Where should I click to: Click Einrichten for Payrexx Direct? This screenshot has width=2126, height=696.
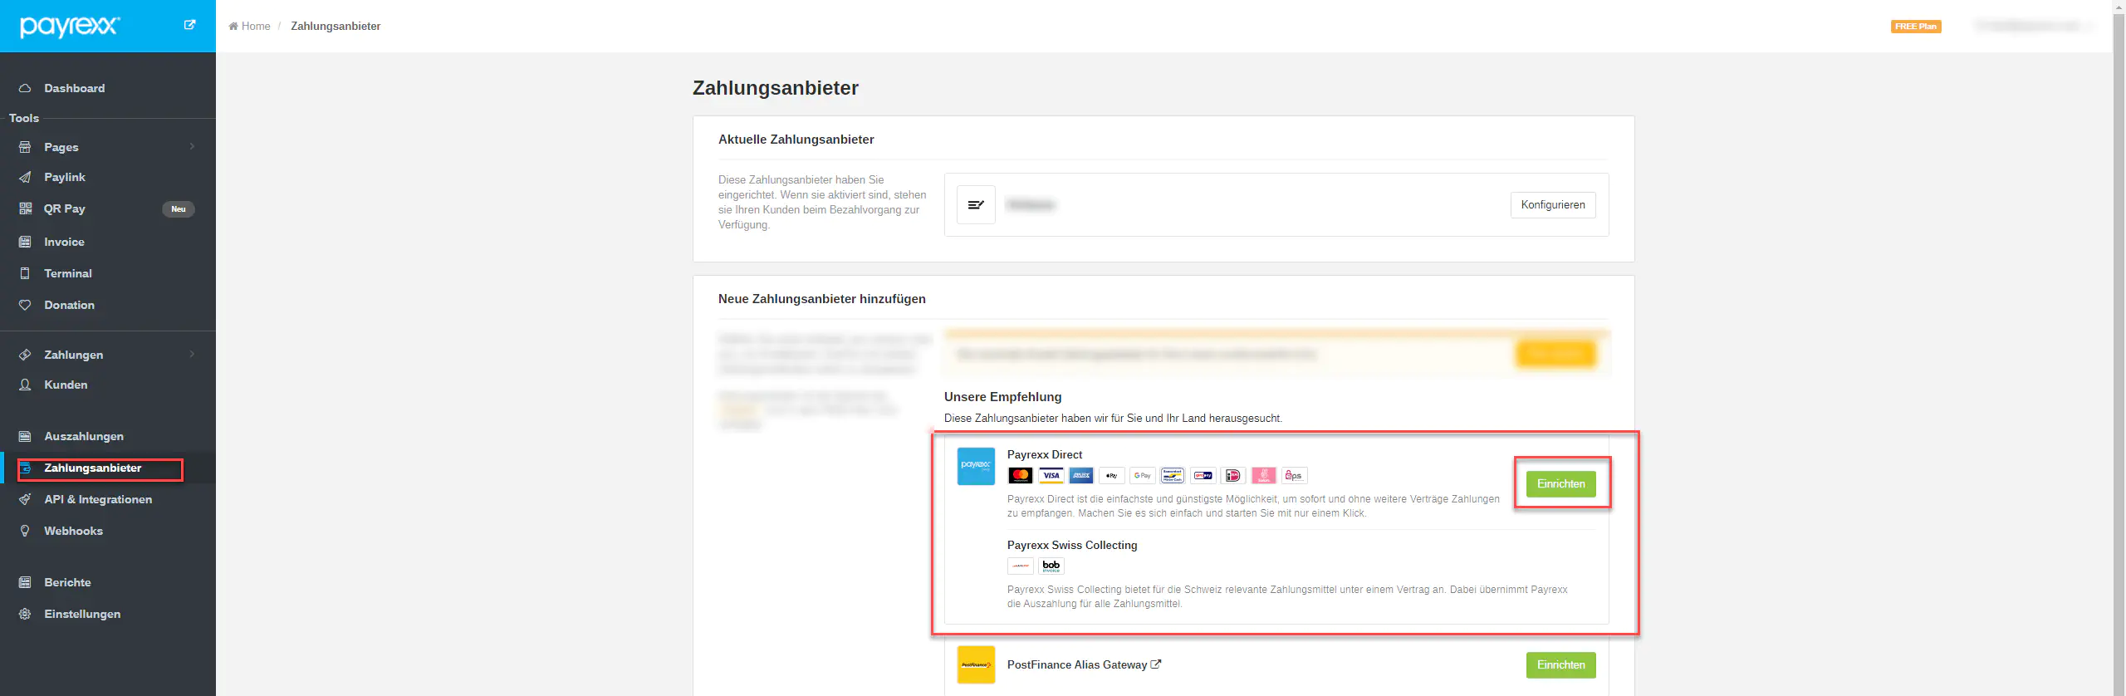pyautogui.click(x=1560, y=483)
